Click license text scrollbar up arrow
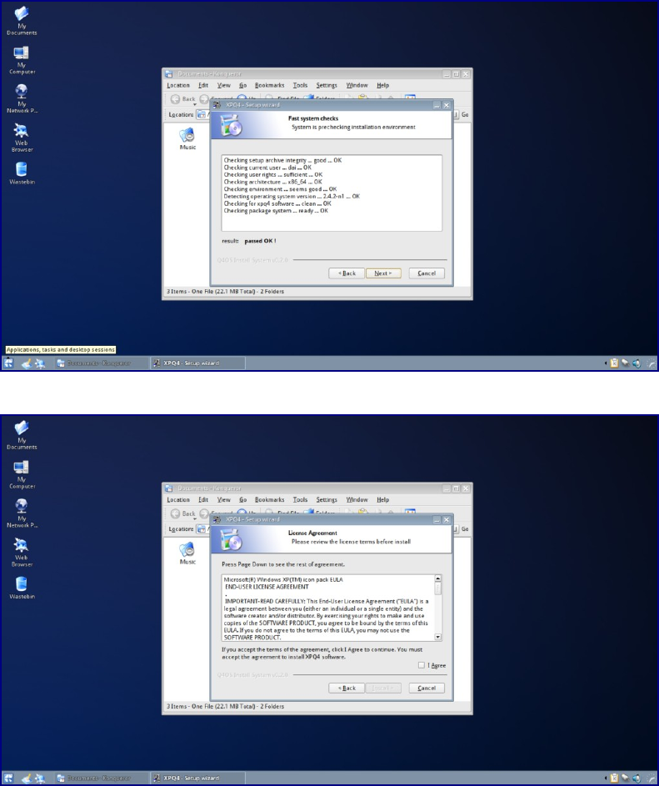Viewport: 659px width, 786px height. [x=437, y=578]
